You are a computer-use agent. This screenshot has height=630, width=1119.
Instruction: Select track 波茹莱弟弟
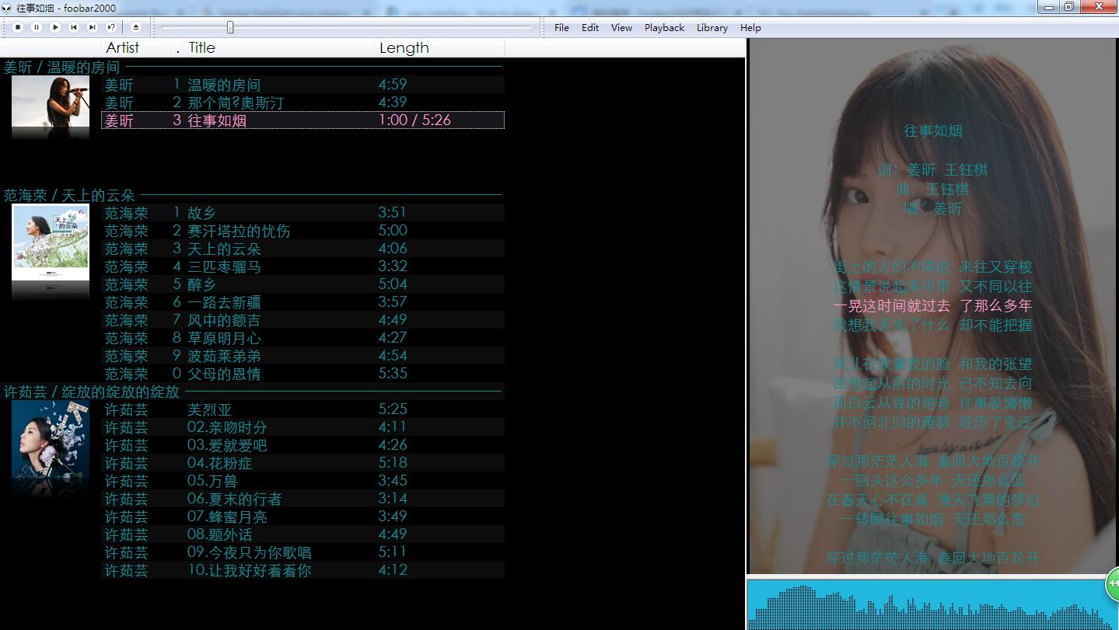pos(303,355)
